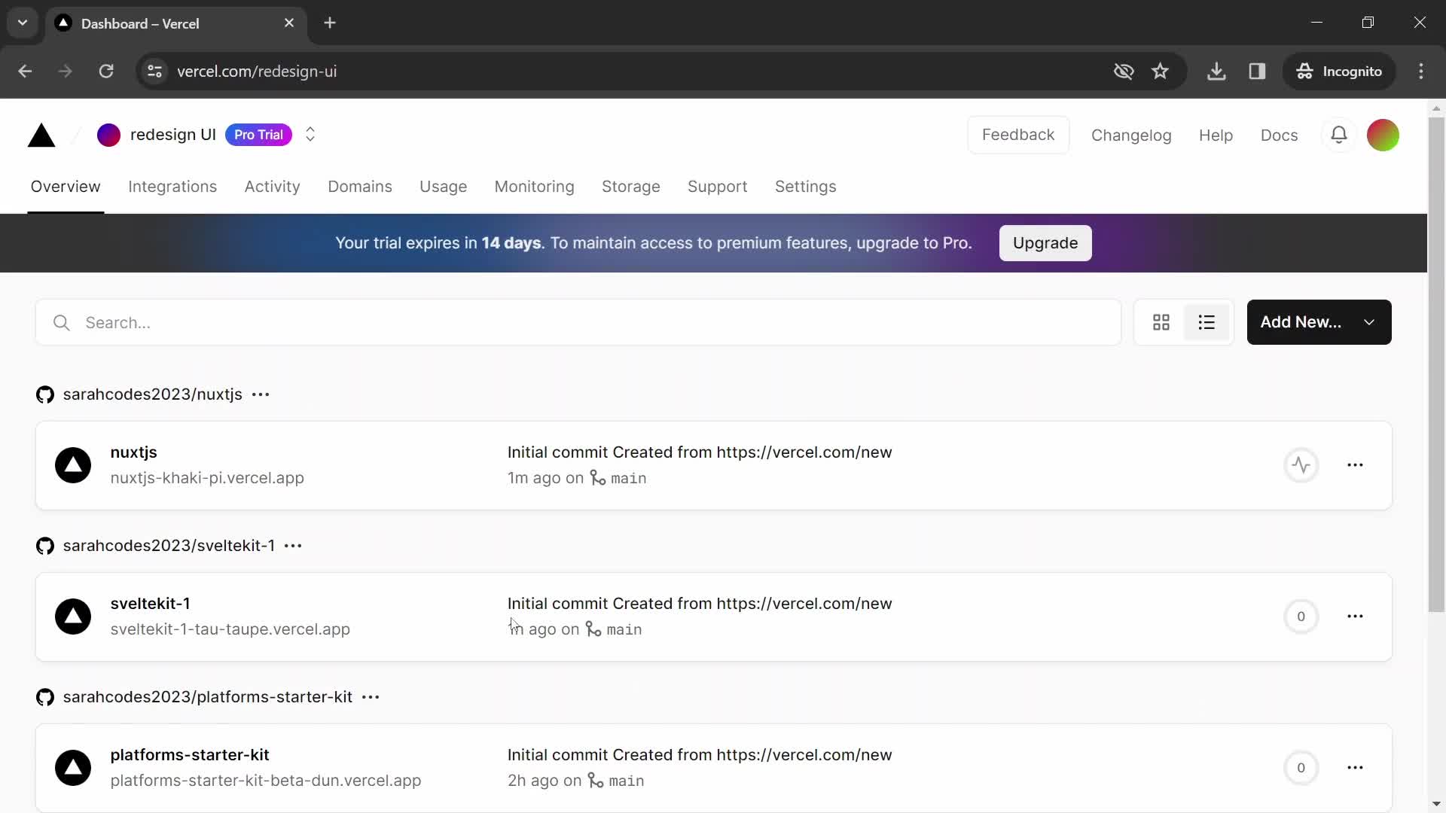Toggle browser side panel icon
The height and width of the screenshot is (813, 1446).
pos(1257,72)
